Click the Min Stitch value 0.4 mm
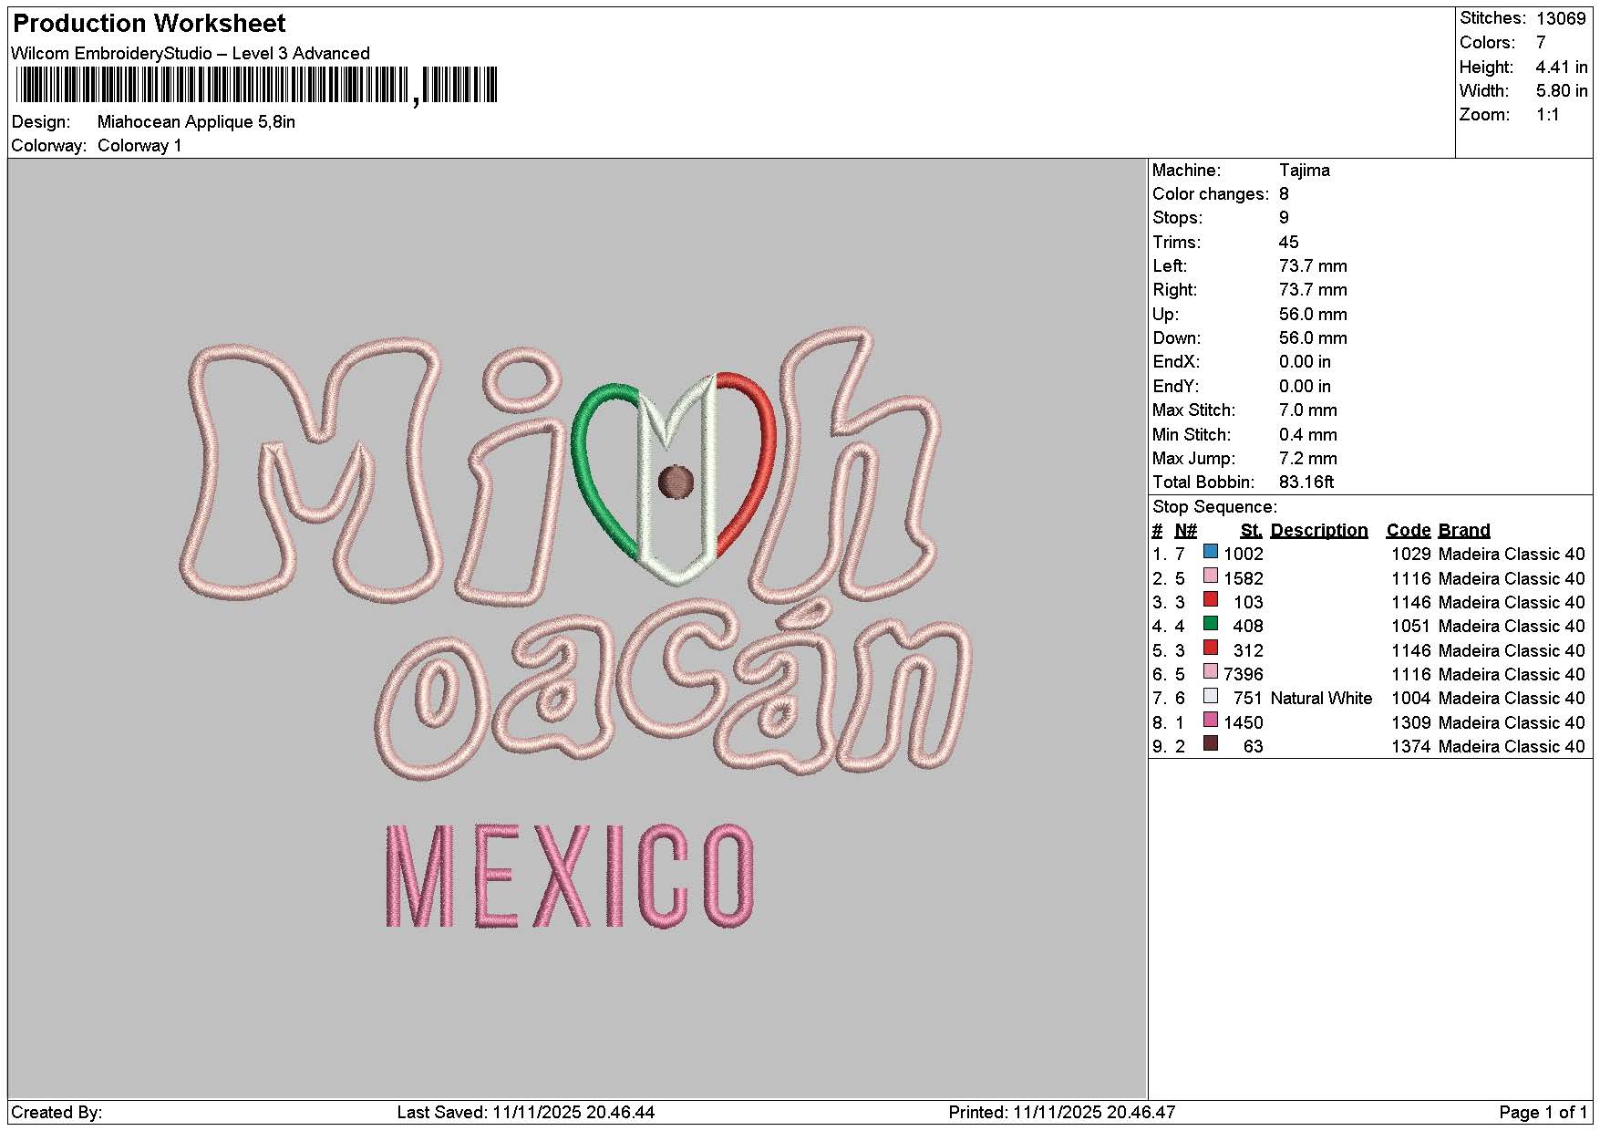This screenshot has width=1600, height=1131. 1308,435
